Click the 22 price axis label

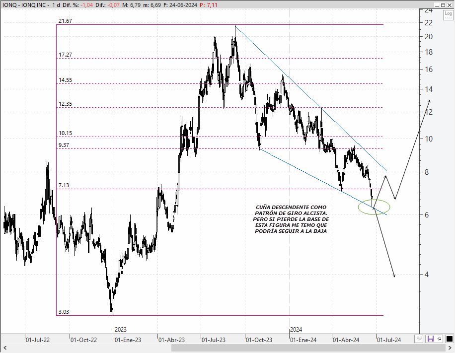(428, 23)
